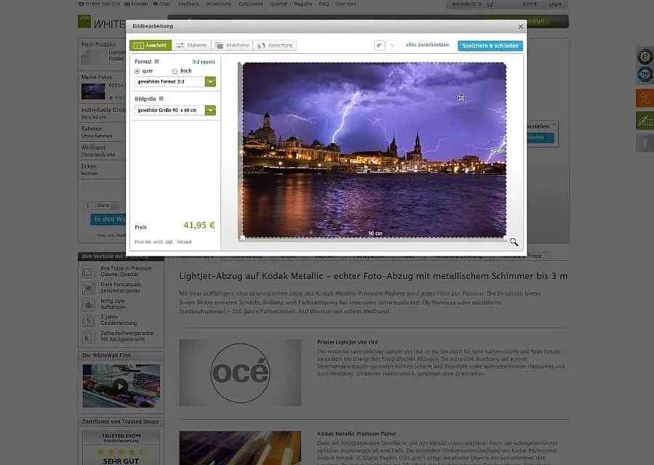
Task: Open the Ausrichtung tab
Action: coord(275,46)
